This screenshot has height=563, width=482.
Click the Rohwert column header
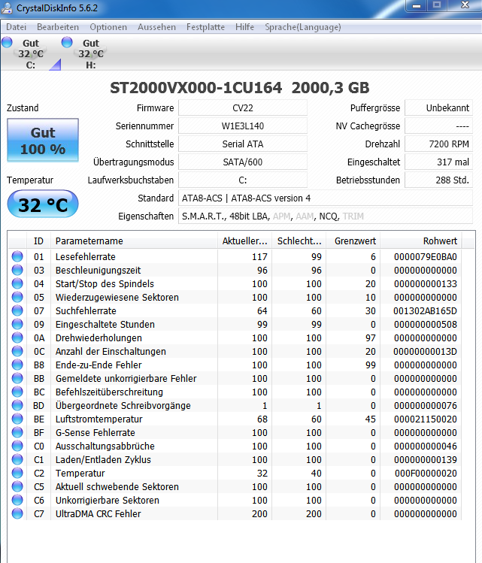coord(421,241)
